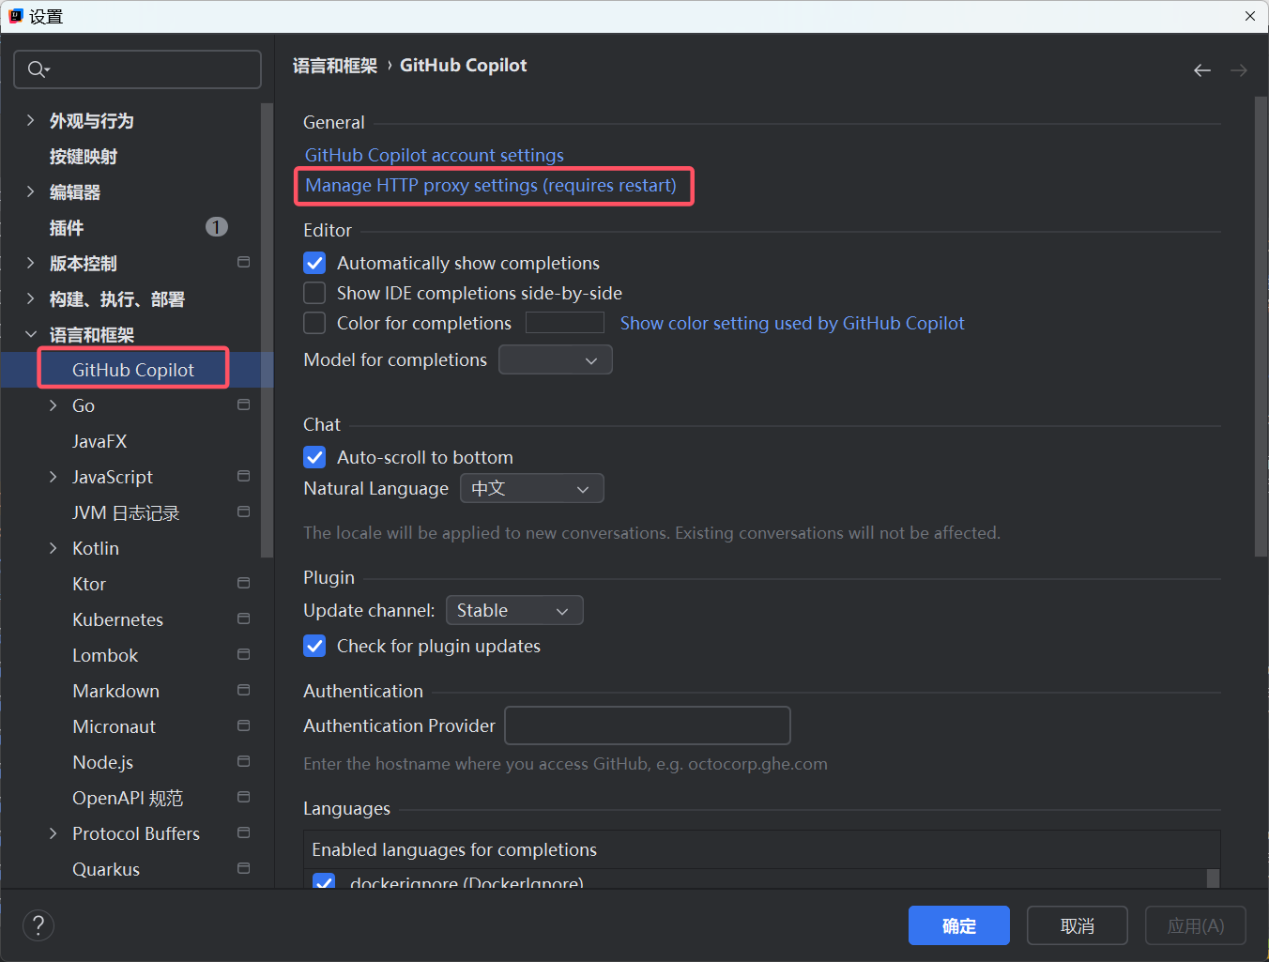Select Lombok settings page
Screen dimensions: 1269x962
click(x=105, y=655)
